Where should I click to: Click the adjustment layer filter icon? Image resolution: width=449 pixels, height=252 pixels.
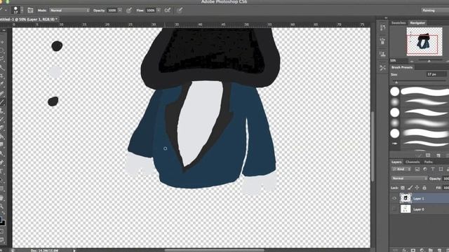[425, 169]
